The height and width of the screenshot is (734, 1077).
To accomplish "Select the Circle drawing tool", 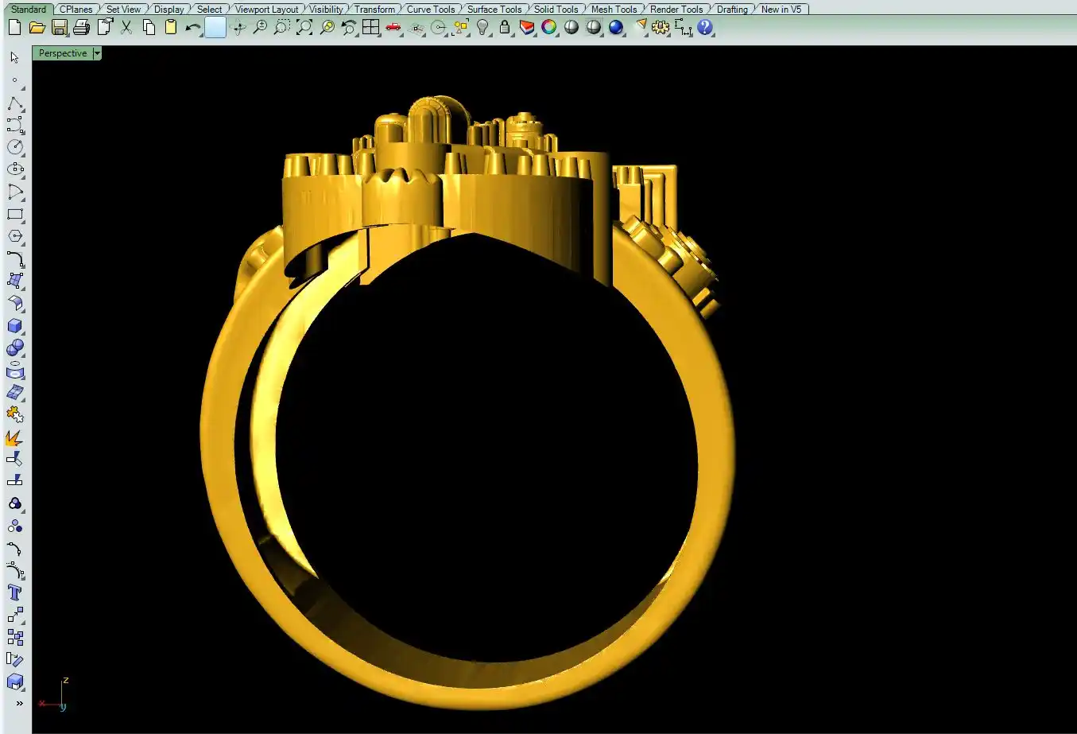I will click(x=15, y=147).
